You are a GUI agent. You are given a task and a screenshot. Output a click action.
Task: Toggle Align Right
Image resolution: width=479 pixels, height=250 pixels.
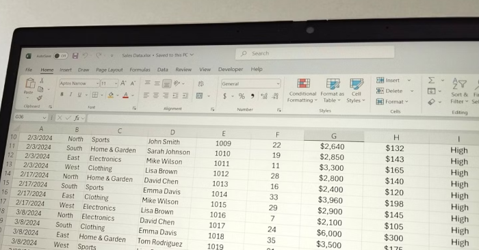point(166,96)
